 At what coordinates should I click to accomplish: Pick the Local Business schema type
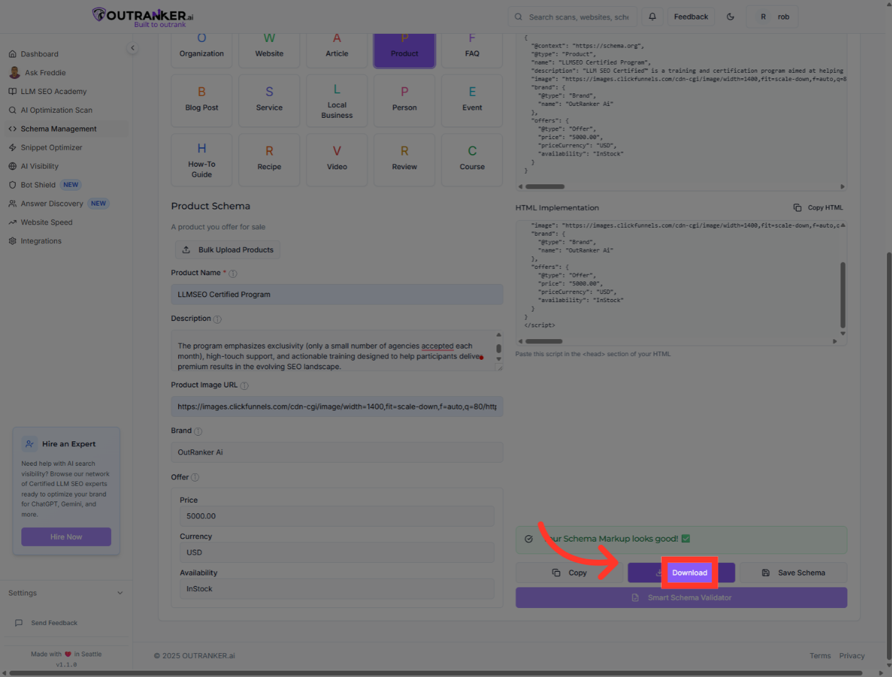[x=337, y=101]
